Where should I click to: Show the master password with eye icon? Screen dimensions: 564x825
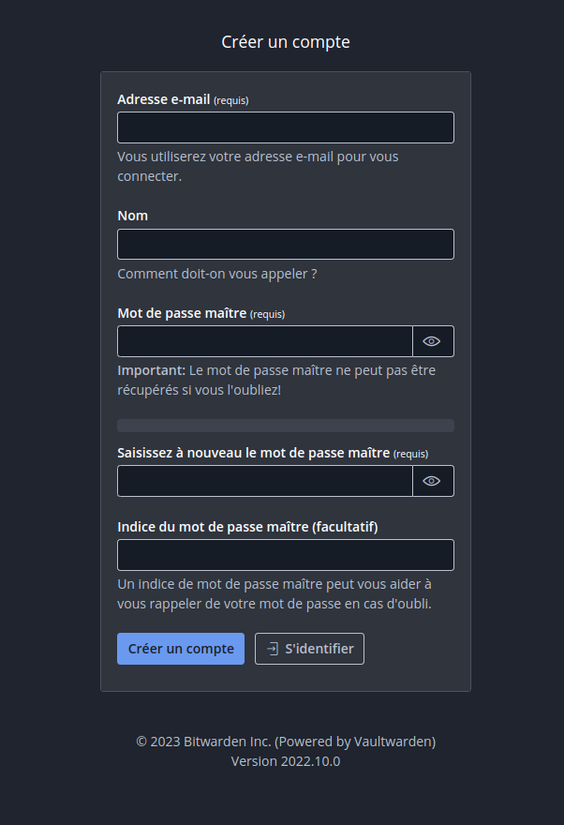point(433,341)
